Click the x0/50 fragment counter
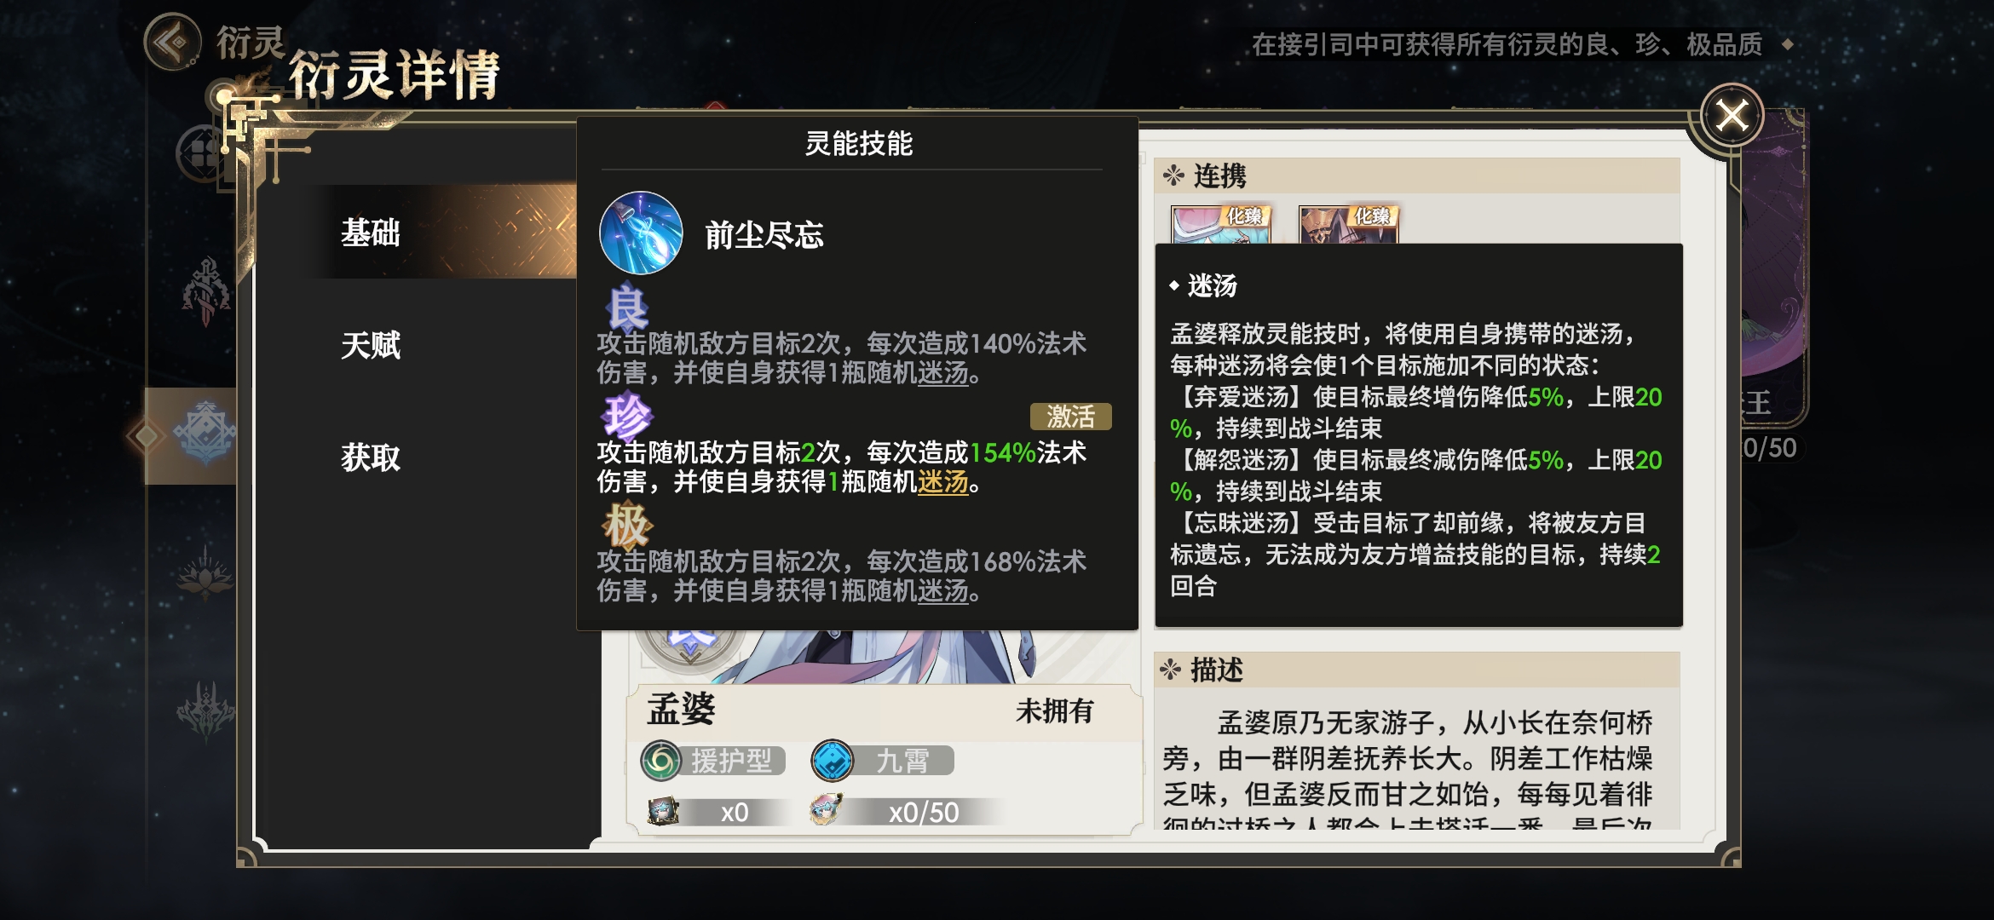Image resolution: width=1994 pixels, height=920 pixels. coord(924,812)
